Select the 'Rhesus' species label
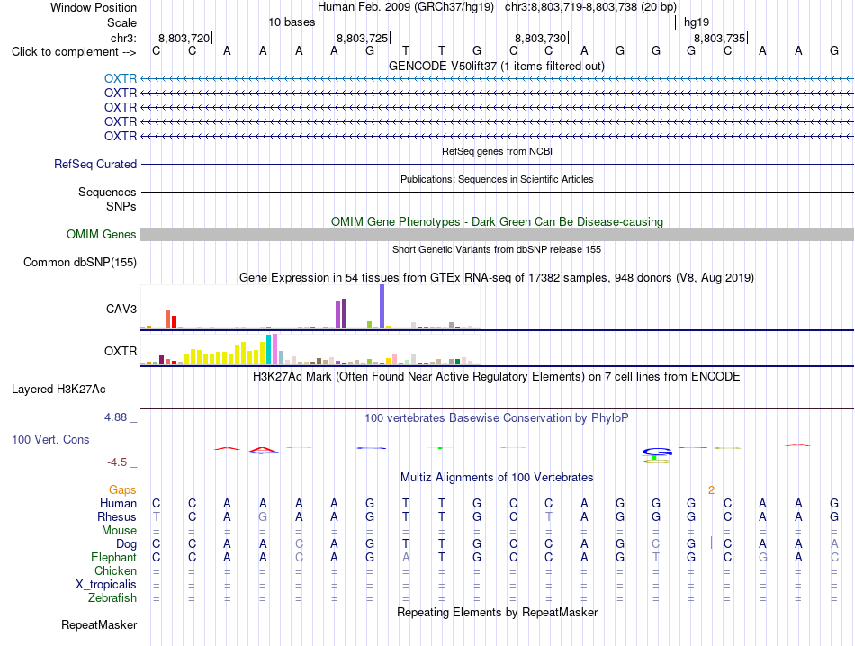This screenshot has width=855, height=646. tap(117, 516)
